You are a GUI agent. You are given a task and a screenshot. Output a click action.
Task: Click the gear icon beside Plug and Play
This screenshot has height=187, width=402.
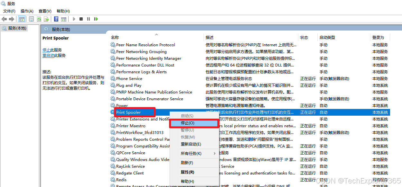[x=113, y=85]
